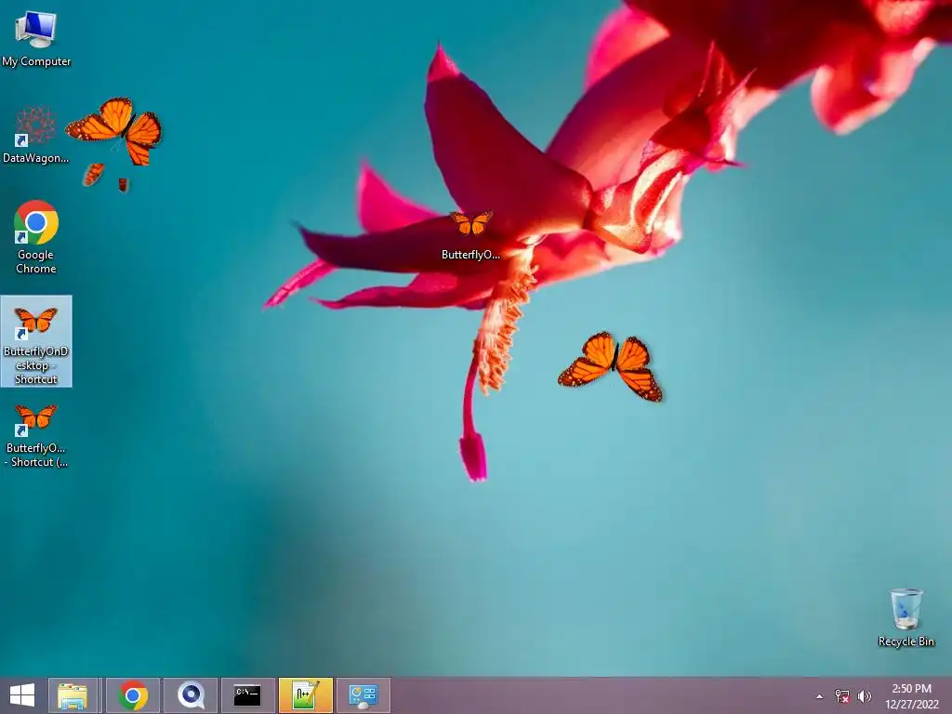The height and width of the screenshot is (714, 952).
Task: Open the Windows Start button
Action: (x=22, y=695)
